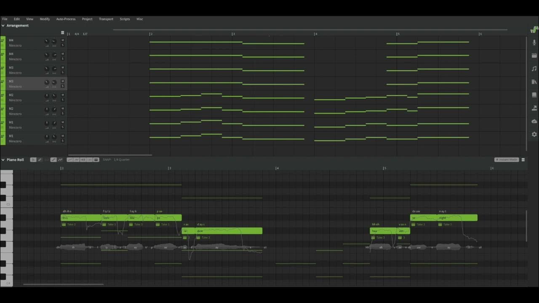Open the library books panel in sidebar
The image size is (539, 303).
point(534,82)
